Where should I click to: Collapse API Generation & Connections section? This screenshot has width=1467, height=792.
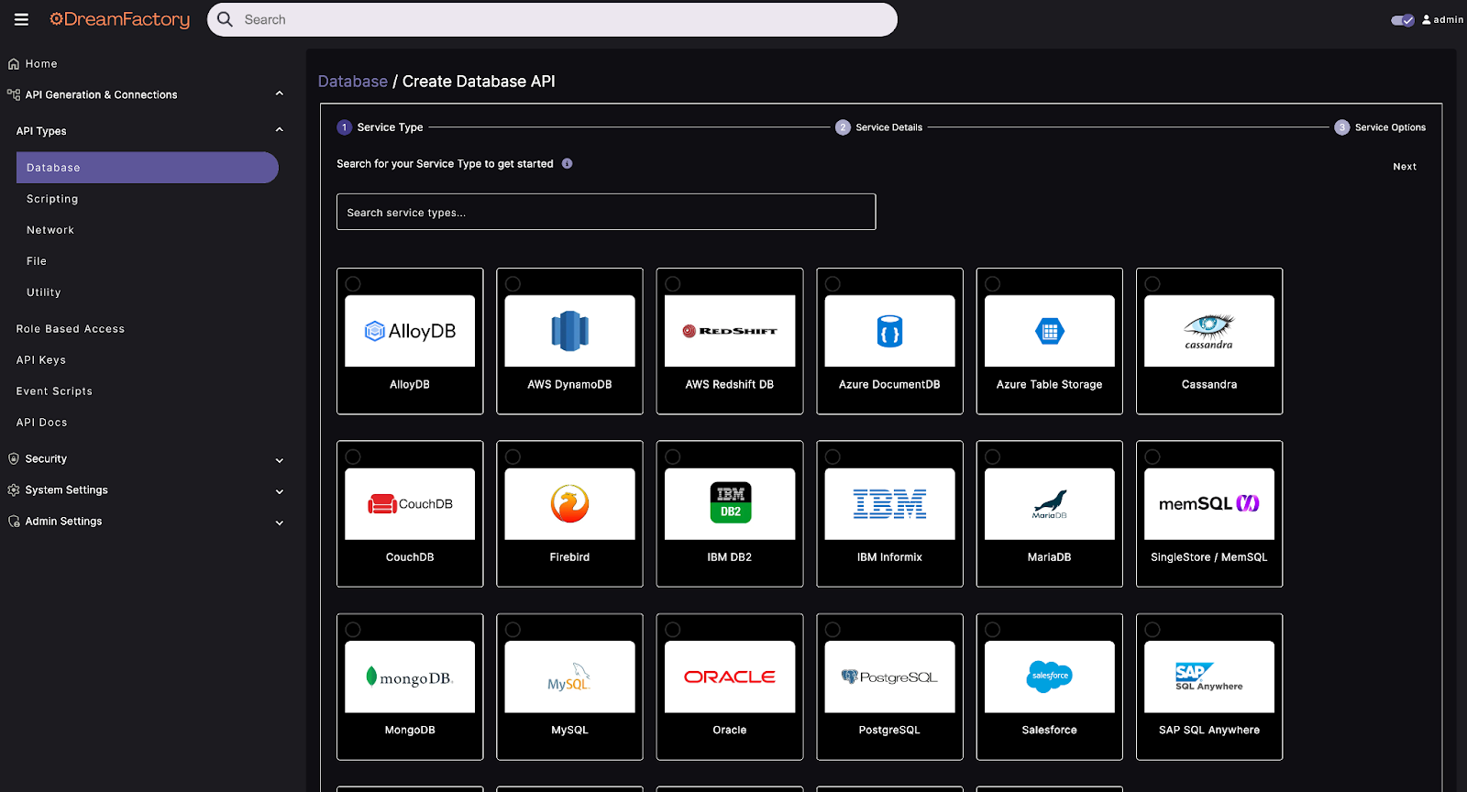tap(280, 93)
